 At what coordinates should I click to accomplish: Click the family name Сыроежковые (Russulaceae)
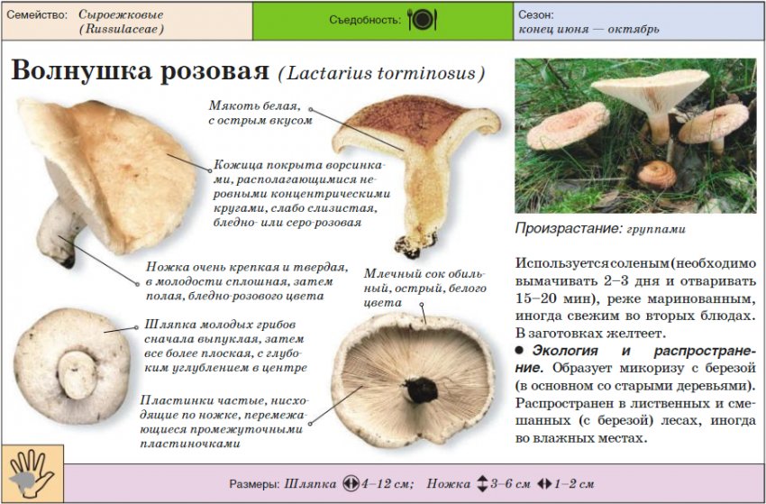point(121,22)
